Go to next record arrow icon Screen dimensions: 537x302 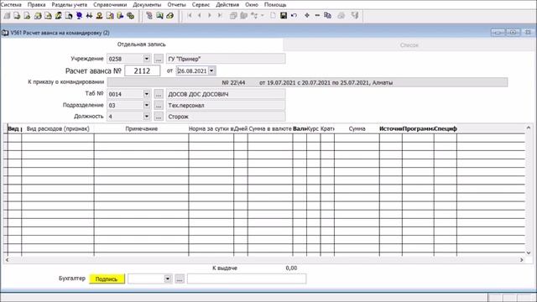210,15
